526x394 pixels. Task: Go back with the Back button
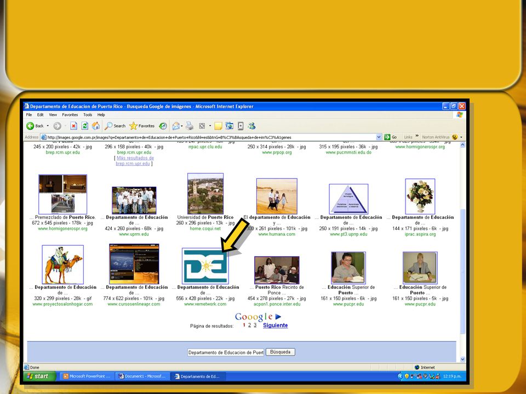click(x=35, y=126)
